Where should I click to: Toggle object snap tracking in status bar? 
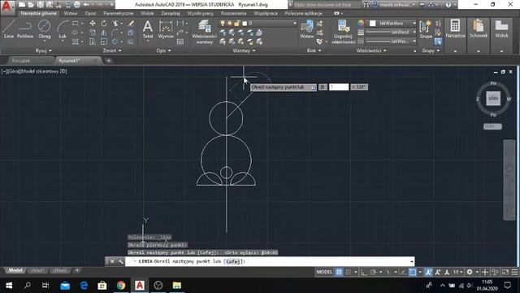(x=403, y=272)
